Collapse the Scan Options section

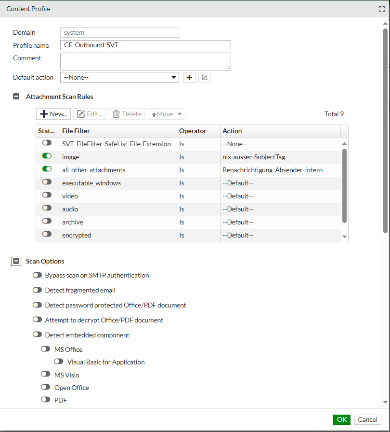(16, 261)
